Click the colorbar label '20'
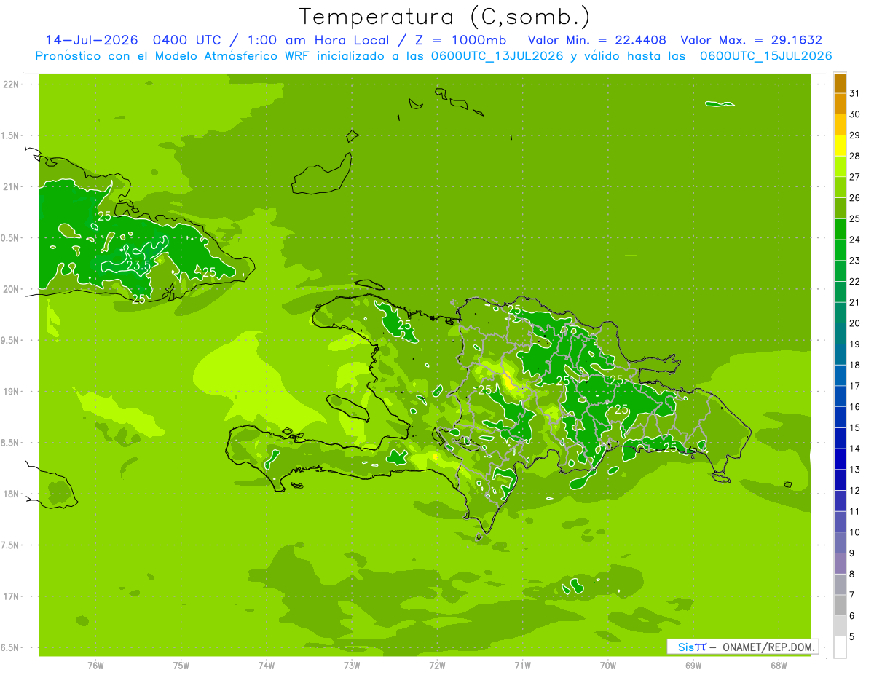874x675 pixels. (x=855, y=323)
